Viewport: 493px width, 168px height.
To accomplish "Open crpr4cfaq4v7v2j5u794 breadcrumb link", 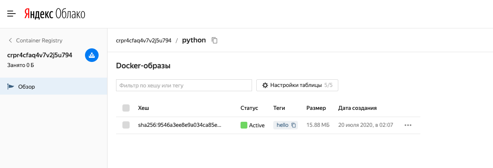I will 144,40.
